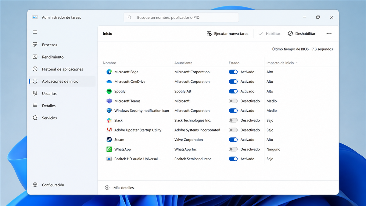Enable Microsoft Teams startup switch
366x206 pixels.
(233, 101)
